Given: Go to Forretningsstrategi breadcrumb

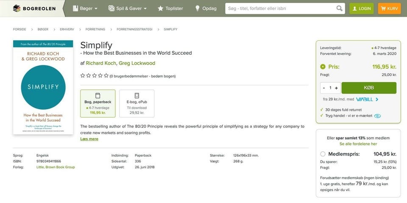Looking at the screenshot, I should pos(134,29).
